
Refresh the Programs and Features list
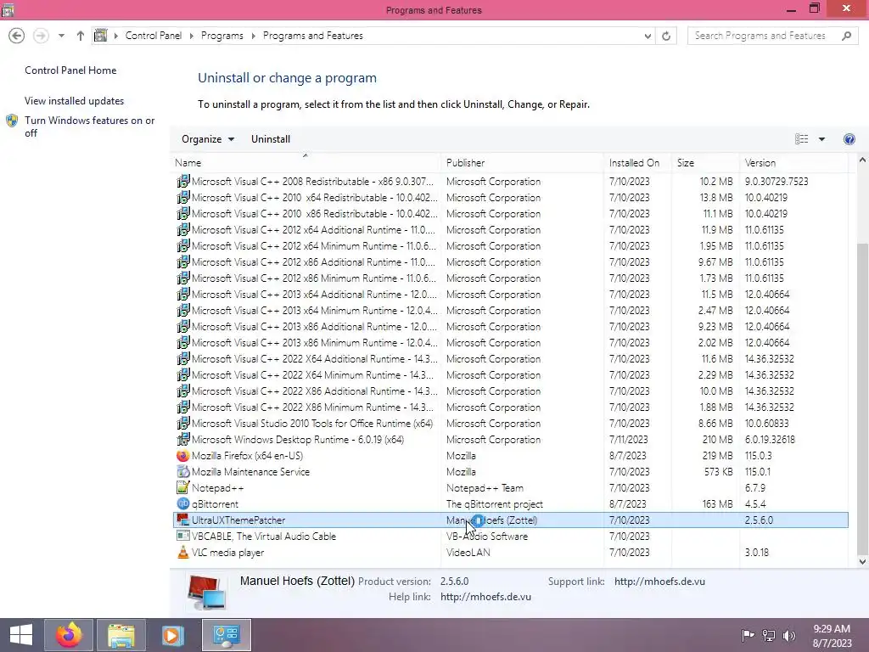click(x=666, y=36)
